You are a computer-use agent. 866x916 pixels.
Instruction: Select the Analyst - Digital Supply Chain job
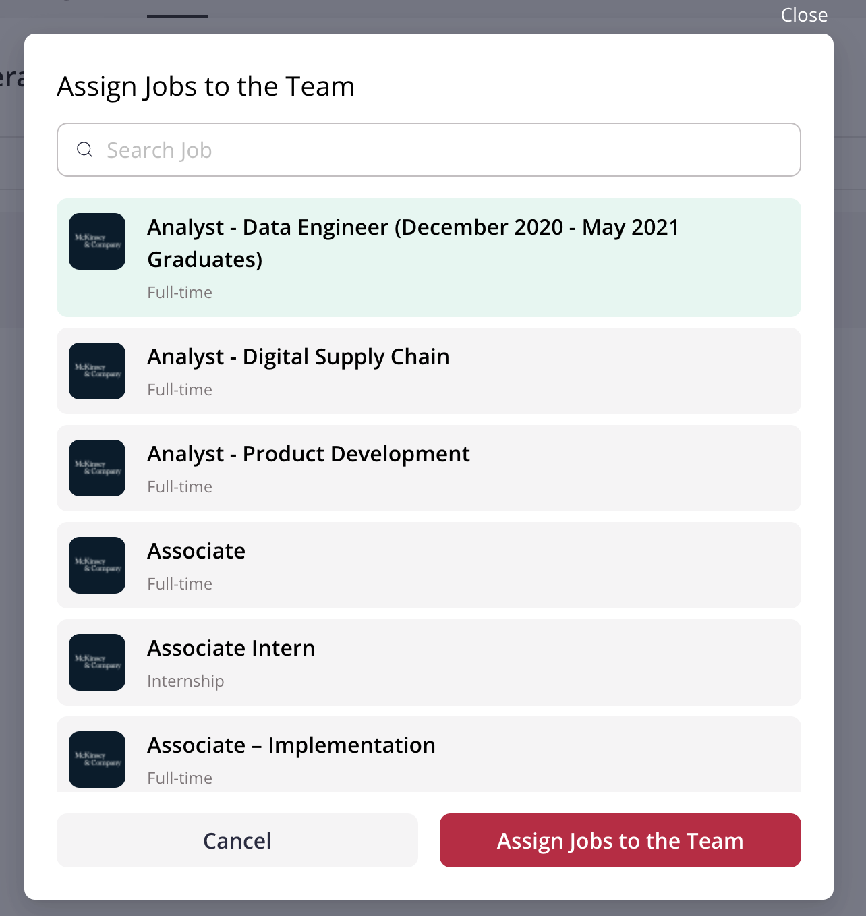click(x=429, y=371)
